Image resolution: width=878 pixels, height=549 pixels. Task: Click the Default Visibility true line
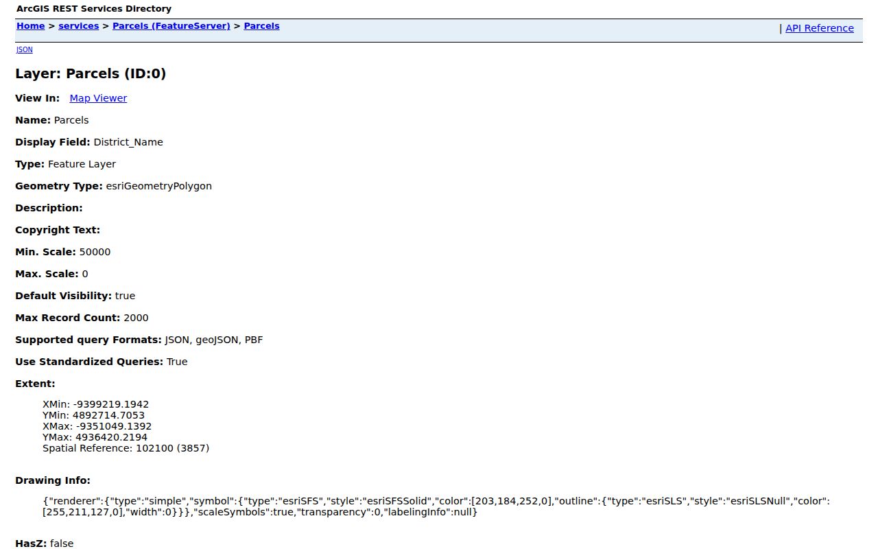[x=75, y=296]
